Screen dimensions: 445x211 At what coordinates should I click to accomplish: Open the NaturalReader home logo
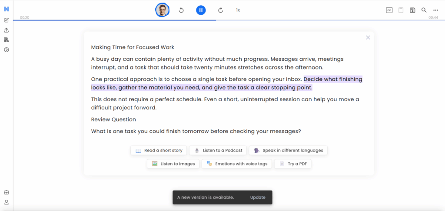pos(6,9)
